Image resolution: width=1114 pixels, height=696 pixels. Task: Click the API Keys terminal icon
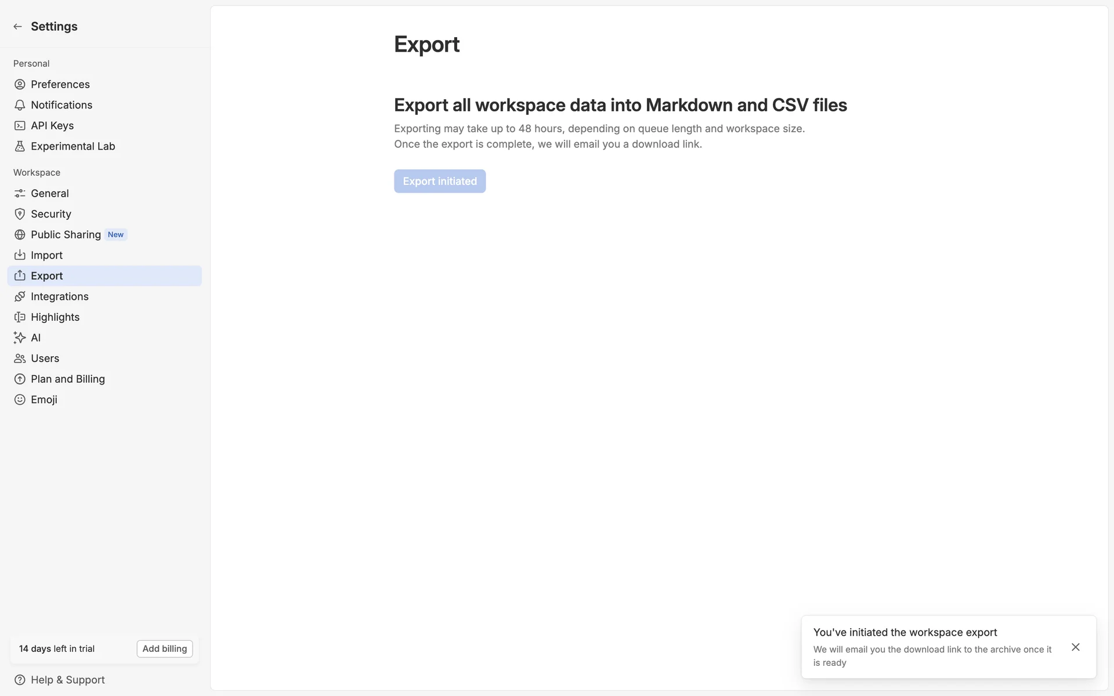(x=20, y=126)
